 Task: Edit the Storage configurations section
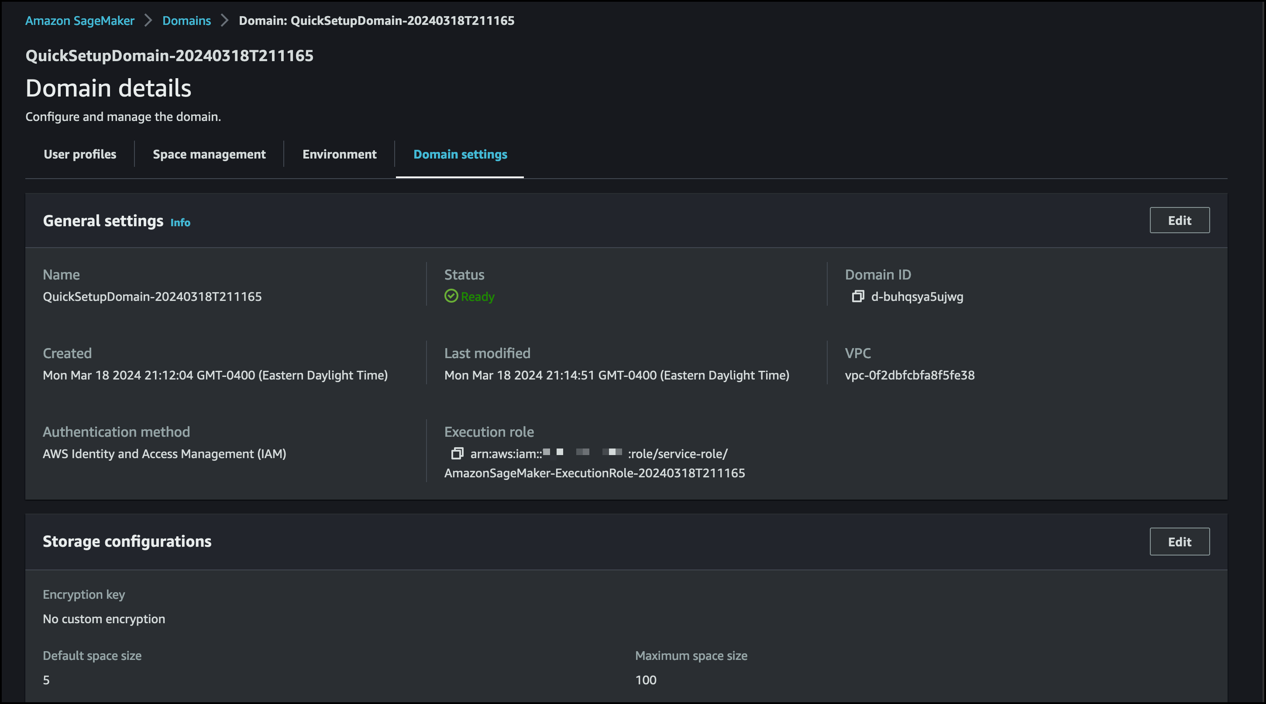click(x=1180, y=542)
